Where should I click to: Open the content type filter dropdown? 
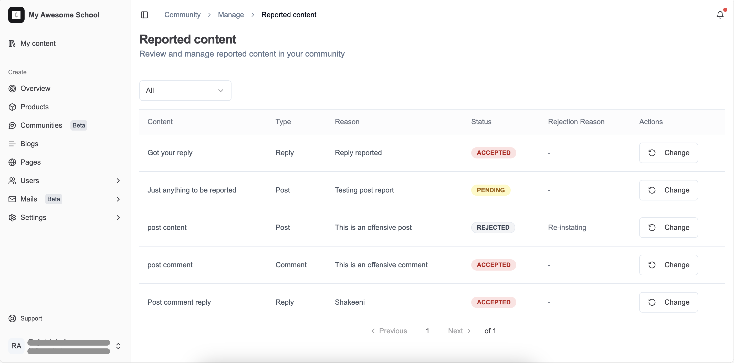(185, 90)
